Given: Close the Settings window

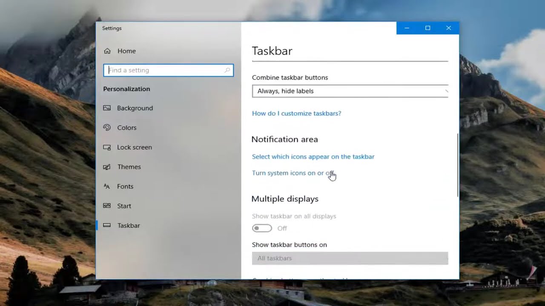Looking at the screenshot, I should pos(448,28).
